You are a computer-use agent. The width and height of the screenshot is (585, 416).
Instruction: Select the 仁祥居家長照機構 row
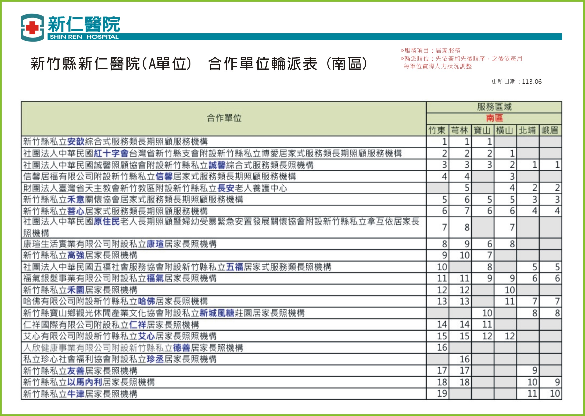coord(292,324)
